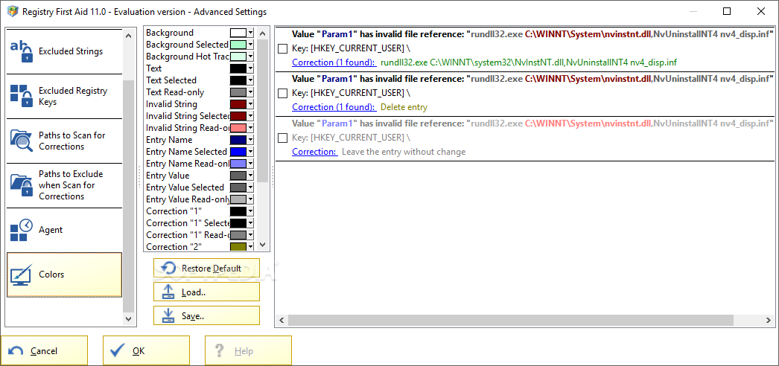Image resolution: width=779 pixels, height=366 pixels.
Task: Select the Entry Value Read-only list row
Action: coord(200,199)
